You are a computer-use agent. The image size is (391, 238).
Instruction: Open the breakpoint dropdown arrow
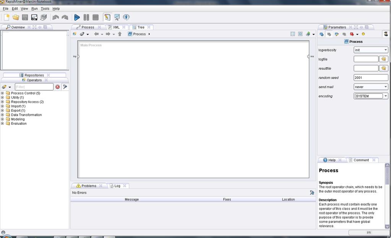tap(357, 34)
